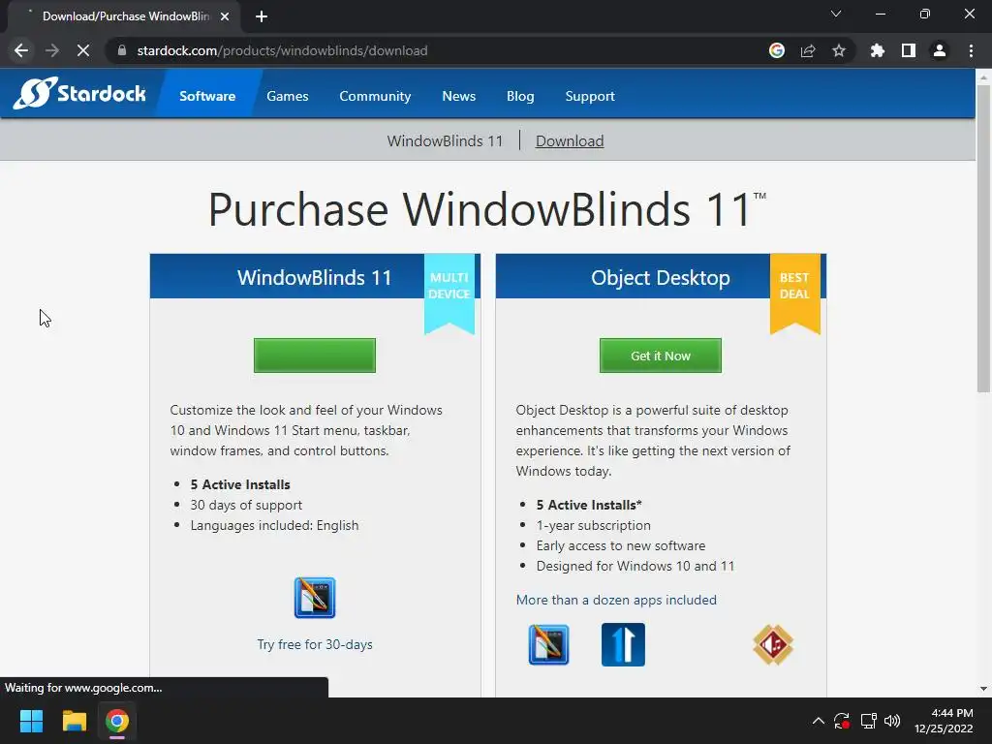Click the Chrome icon in the taskbar
Screen dimensions: 992x744
[x=117, y=721]
